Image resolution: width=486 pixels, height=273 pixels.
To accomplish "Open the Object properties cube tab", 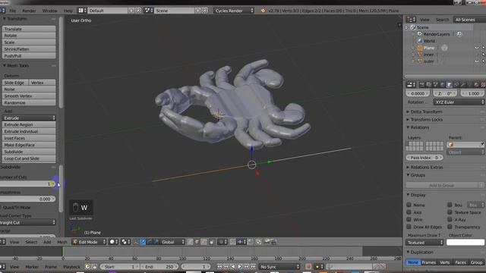I will (449, 84).
